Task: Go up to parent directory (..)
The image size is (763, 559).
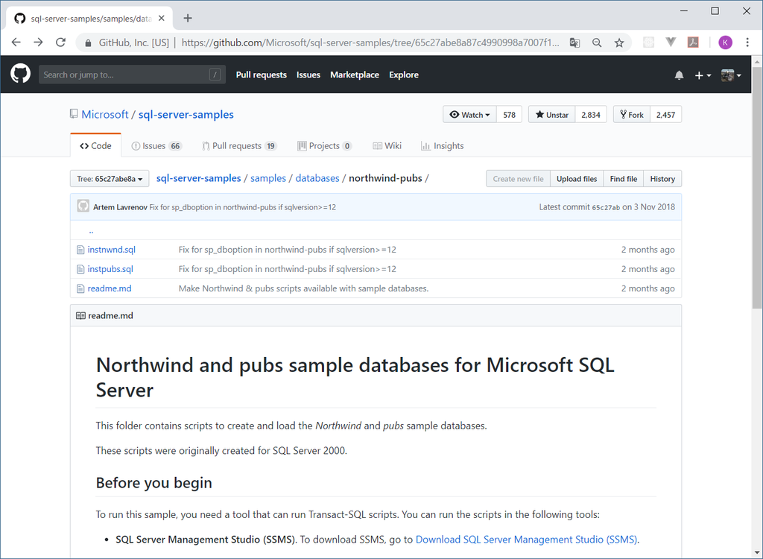Action: 91,231
